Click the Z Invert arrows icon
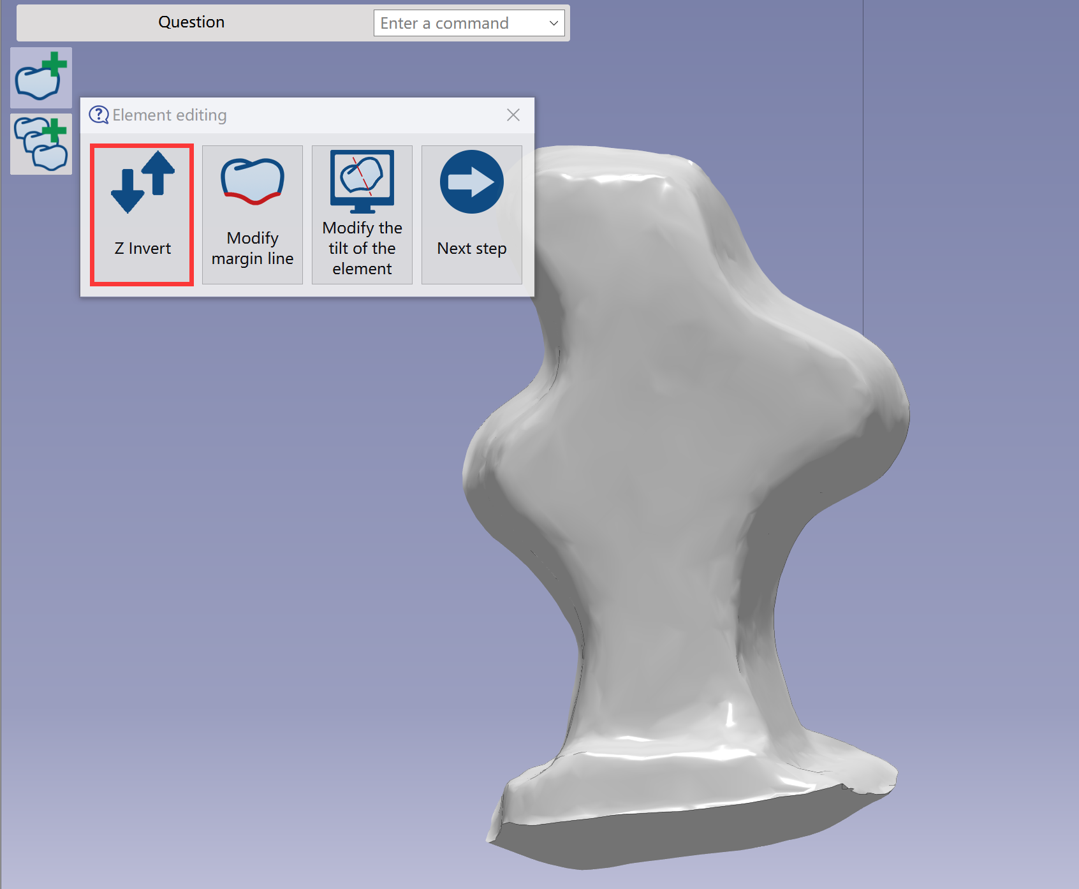This screenshot has width=1079, height=889. [x=143, y=182]
